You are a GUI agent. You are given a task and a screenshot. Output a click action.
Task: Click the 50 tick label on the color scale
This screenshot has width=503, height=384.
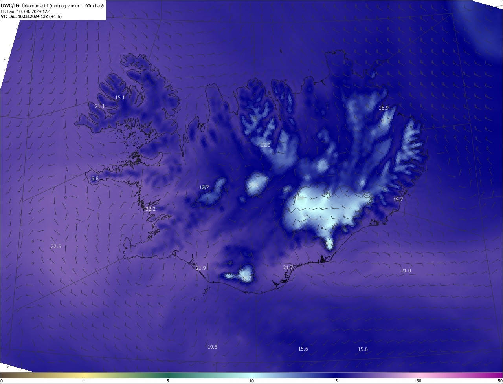[500, 381]
